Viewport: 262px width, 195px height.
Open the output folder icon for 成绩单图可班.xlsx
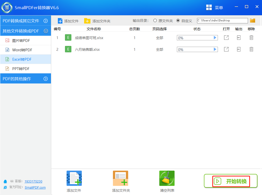pos(239,38)
